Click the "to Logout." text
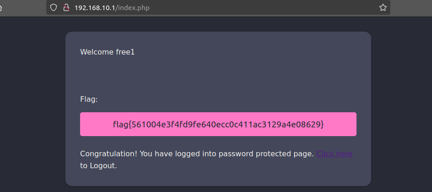This screenshot has width=432, height=192. [98, 166]
